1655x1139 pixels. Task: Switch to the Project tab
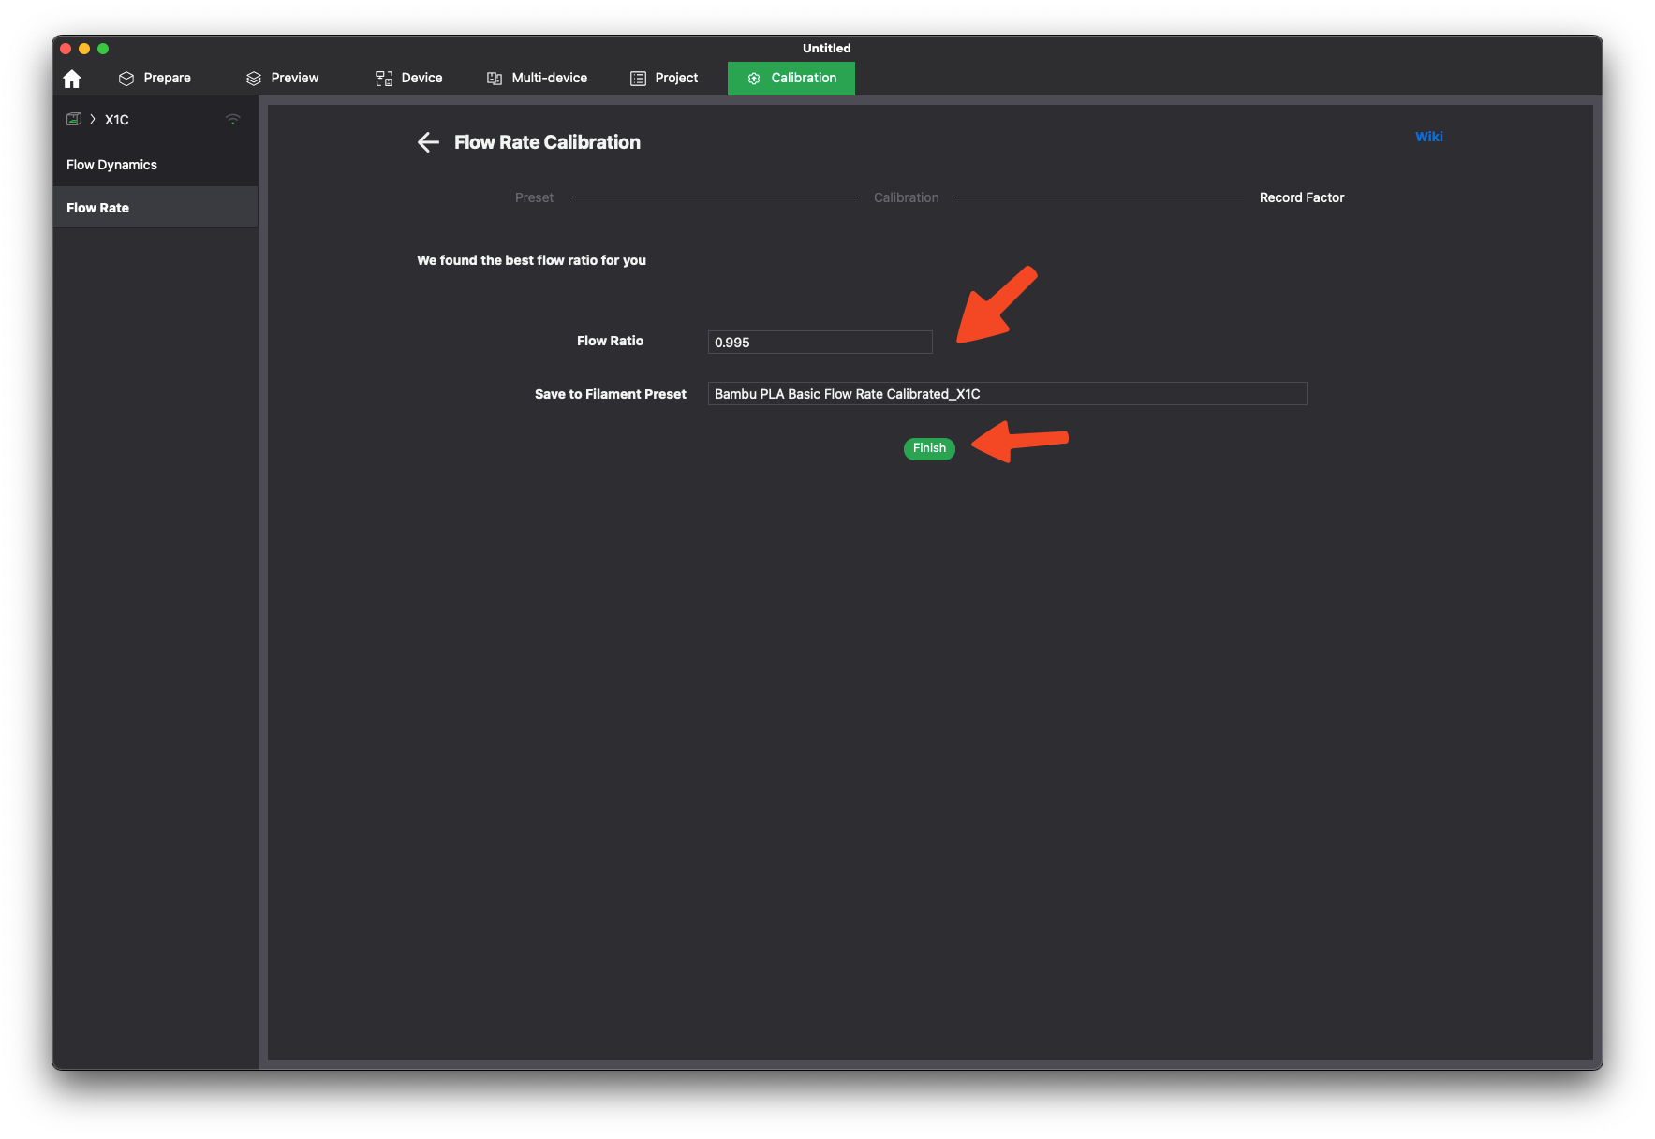click(x=664, y=78)
